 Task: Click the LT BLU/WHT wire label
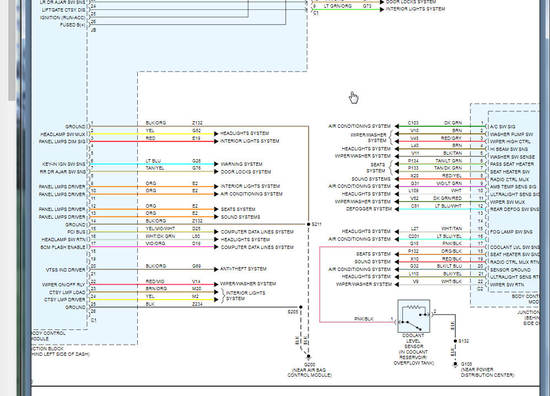pyautogui.click(x=448, y=206)
